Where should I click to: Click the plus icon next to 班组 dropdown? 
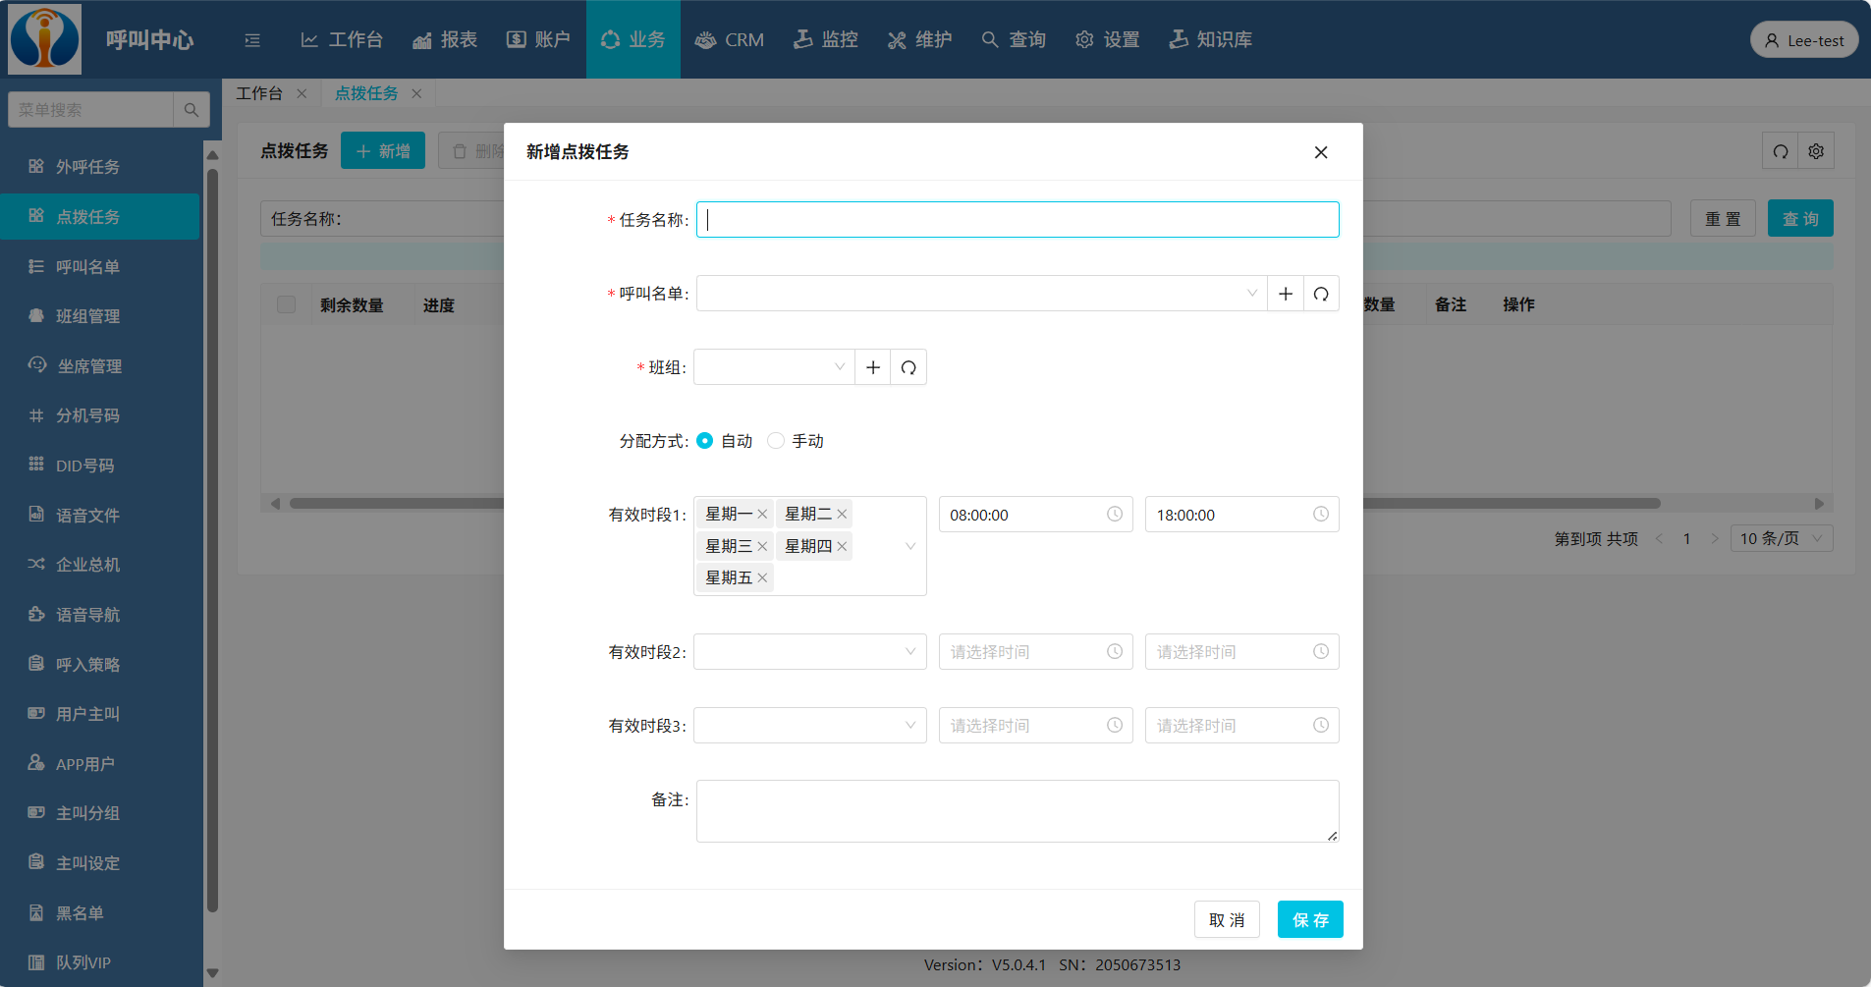872,367
